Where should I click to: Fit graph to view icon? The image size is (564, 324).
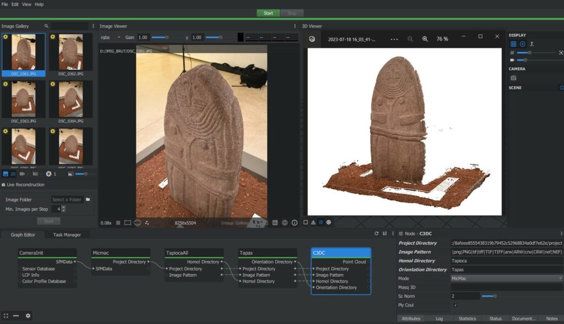6,316
